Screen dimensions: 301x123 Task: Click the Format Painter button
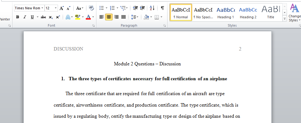click(x=5, y=19)
